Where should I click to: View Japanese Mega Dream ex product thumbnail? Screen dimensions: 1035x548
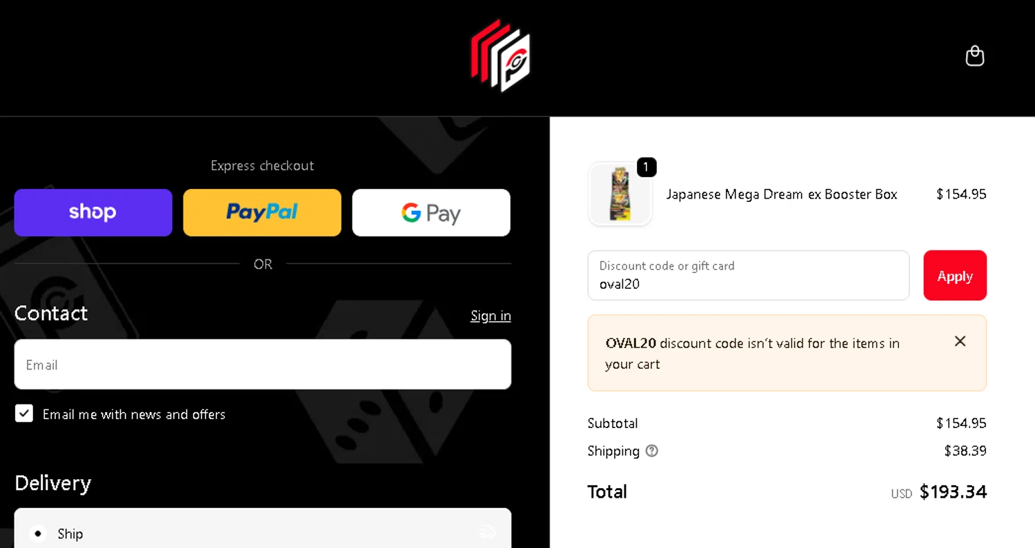point(620,194)
